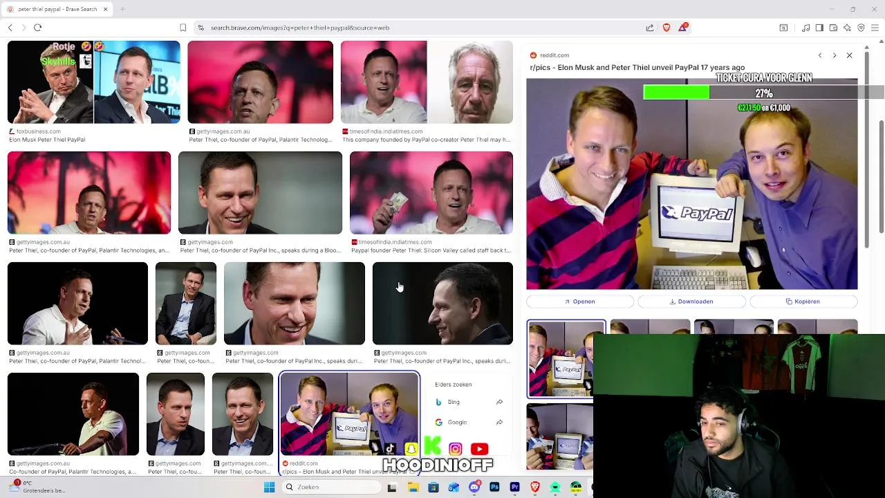Close the image preview panel
The height and width of the screenshot is (498, 885).
(850, 55)
